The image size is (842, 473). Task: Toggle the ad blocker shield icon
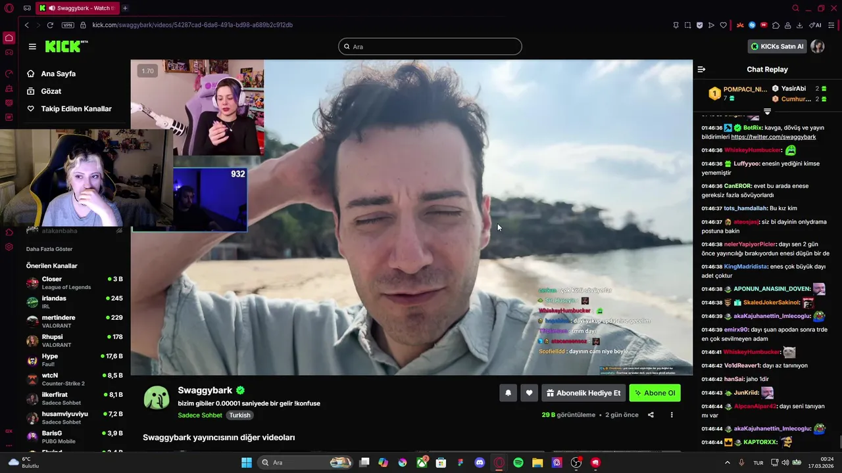pos(699,25)
